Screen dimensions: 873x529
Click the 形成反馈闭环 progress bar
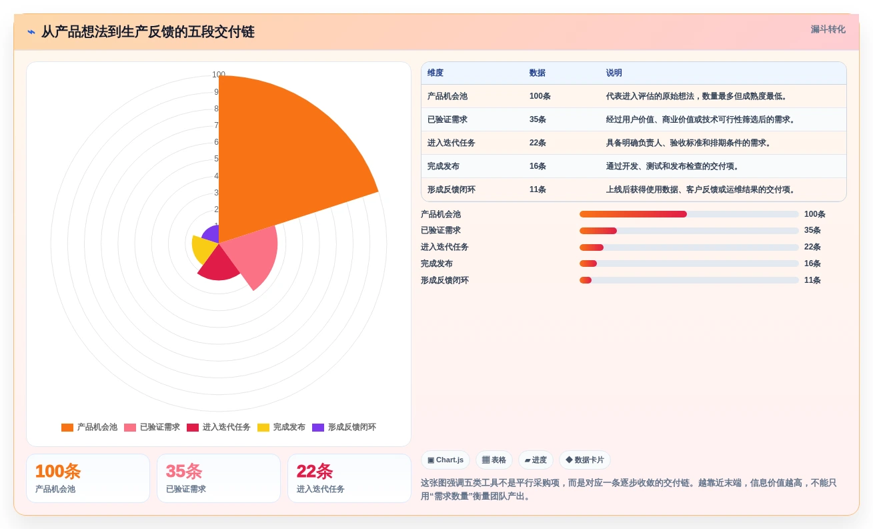click(689, 280)
